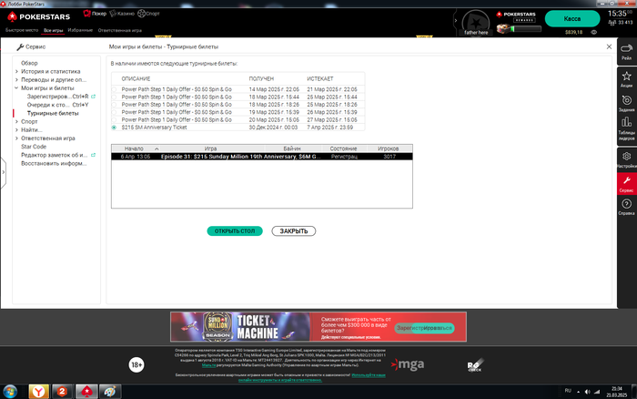Toggle balance visibility eye icon
The image size is (637, 399).
click(593, 32)
